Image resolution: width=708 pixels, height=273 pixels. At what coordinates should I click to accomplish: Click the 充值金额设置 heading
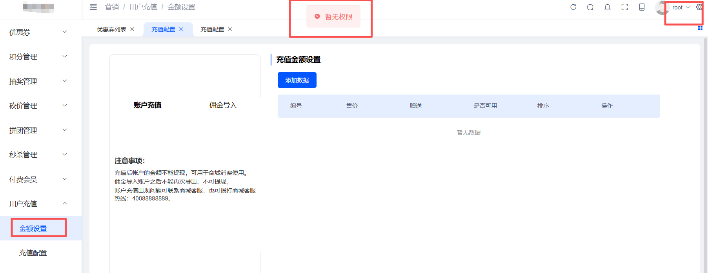[298, 60]
